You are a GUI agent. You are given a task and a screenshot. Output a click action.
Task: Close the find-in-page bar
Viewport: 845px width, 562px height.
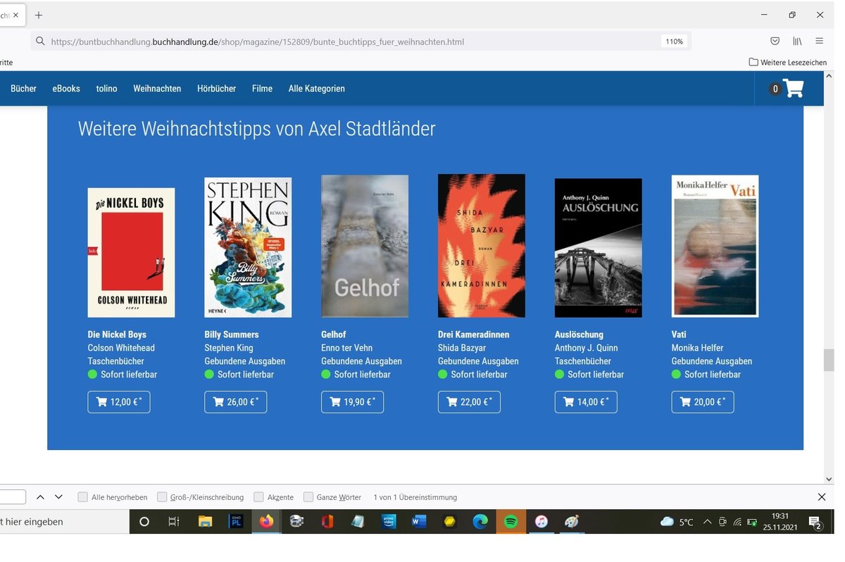[821, 497]
